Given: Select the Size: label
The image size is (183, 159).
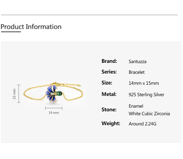Looking at the screenshot, I should tap(107, 83).
